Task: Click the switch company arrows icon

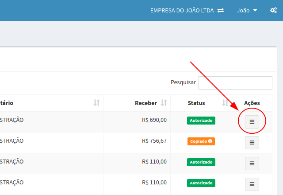Action: point(220,10)
